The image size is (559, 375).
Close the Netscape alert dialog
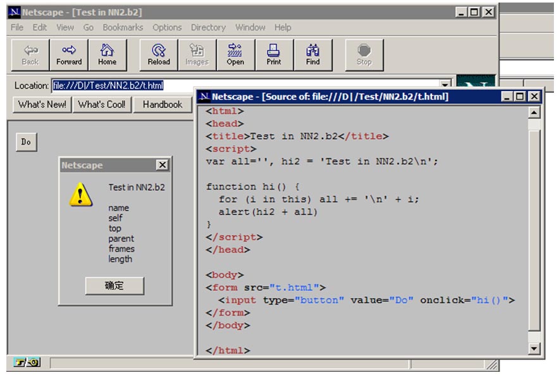pos(163,164)
